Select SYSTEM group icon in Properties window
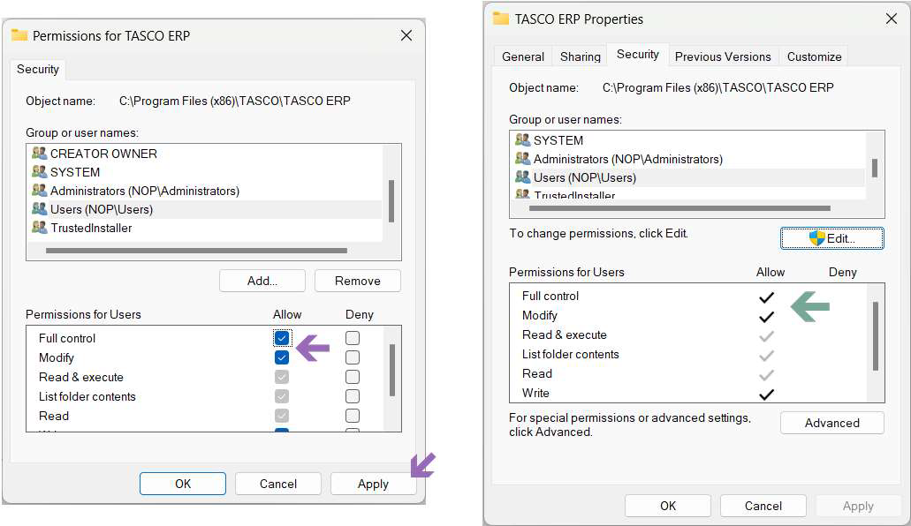911x526 pixels. point(523,140)
